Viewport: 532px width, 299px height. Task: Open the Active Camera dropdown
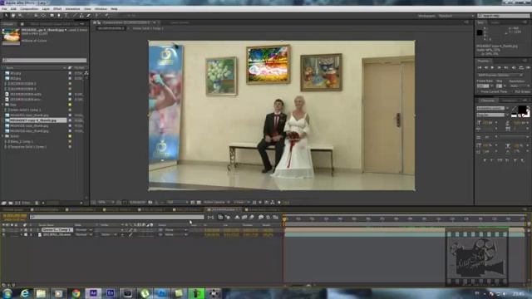pyautogui.click(x=216, y=203)
